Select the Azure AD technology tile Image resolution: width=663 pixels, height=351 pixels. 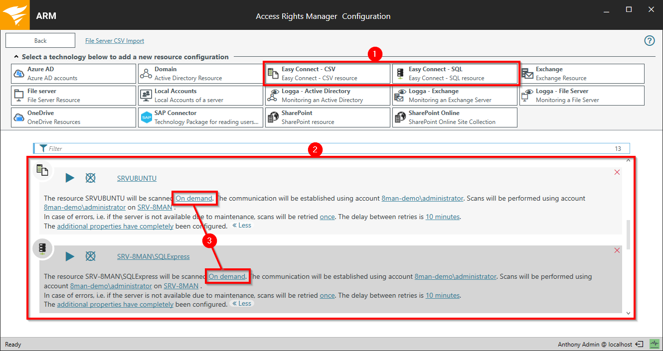73,74
